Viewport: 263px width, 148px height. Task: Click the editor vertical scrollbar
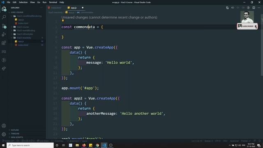pos(262,45)
